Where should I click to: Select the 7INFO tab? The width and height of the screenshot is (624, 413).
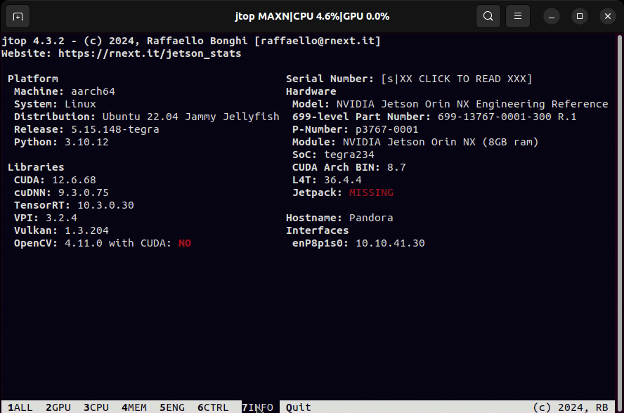[257, 407]
